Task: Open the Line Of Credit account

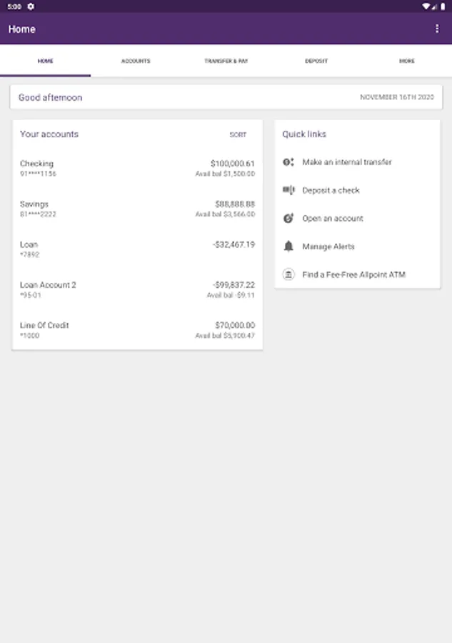Action: [x=137, y=330]
